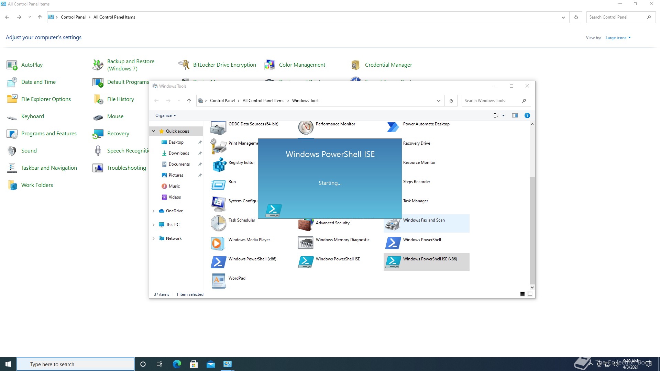Select Pictures in Quick access

click(x=176, y=175)
